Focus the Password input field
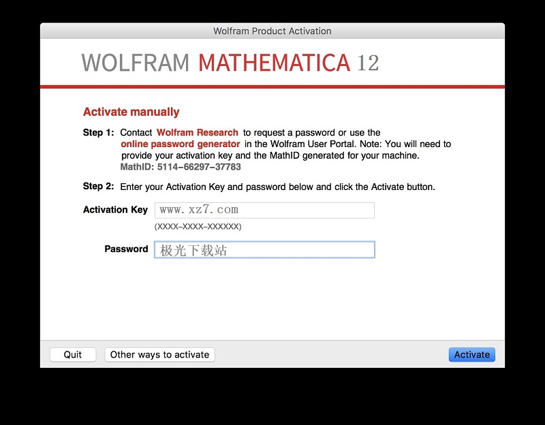 pyautogui.click(x=264, y=249)
